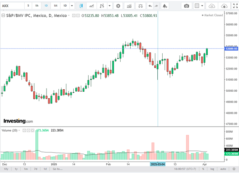Click the 47000.00 price axis label
239x173 pixels.
231,124
